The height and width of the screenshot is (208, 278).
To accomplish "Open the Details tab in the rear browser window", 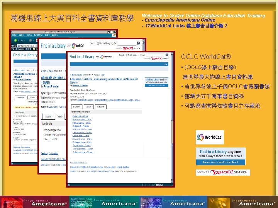I will [x=32, y=97].
